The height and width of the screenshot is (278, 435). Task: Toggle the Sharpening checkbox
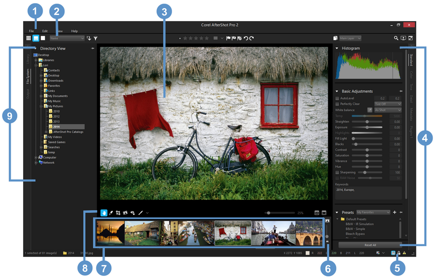coord(337,172)
